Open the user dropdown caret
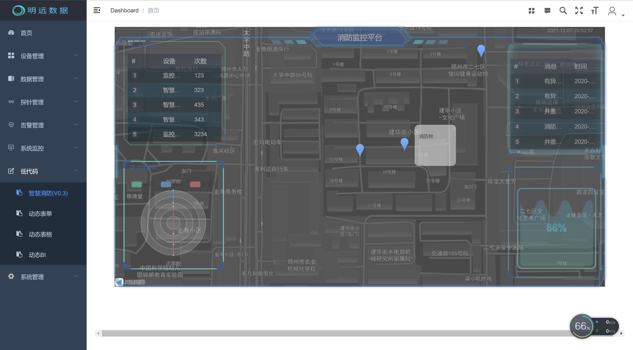This screenshot has width=633, height=350. [x=623, y=15]
